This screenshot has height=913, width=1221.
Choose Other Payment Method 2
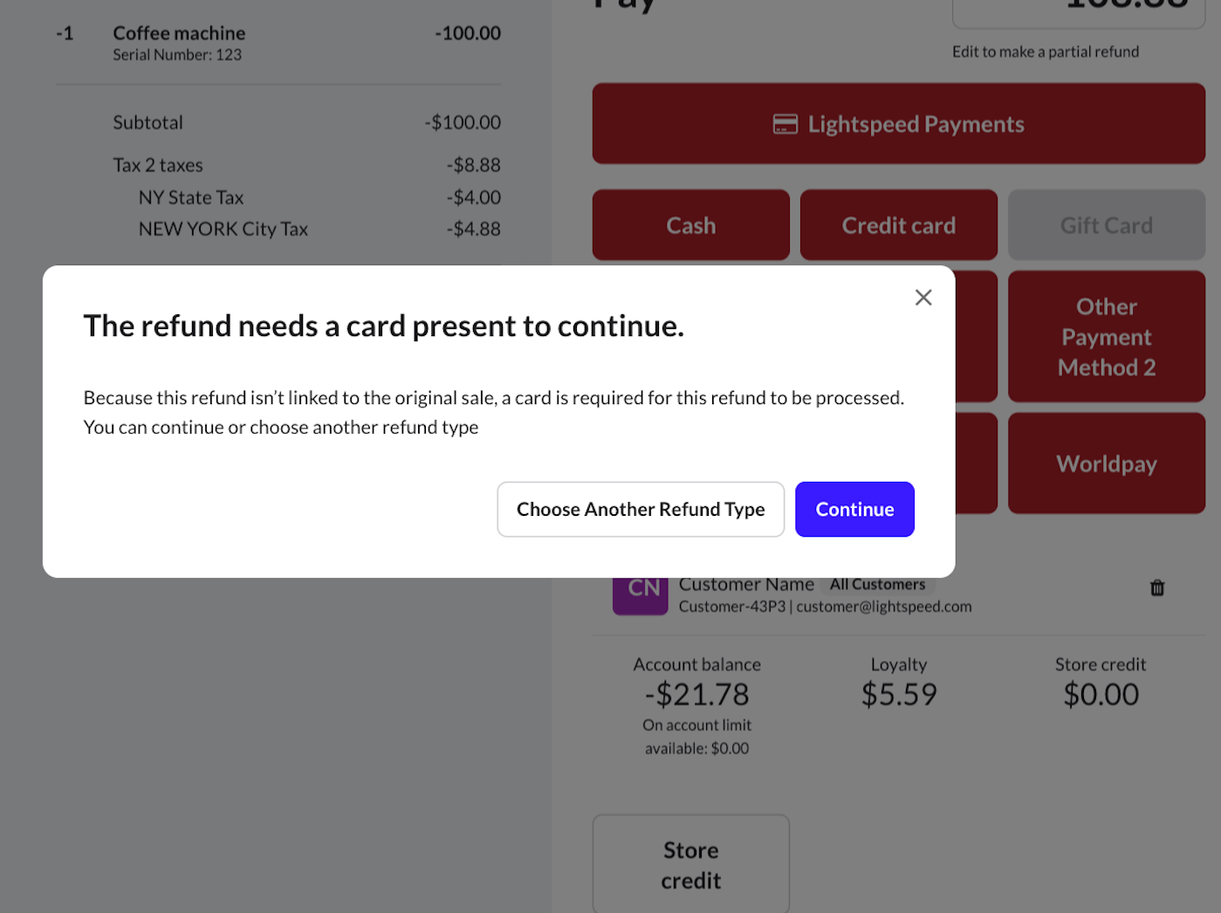pyautogui.click(x=1106, y=337)
